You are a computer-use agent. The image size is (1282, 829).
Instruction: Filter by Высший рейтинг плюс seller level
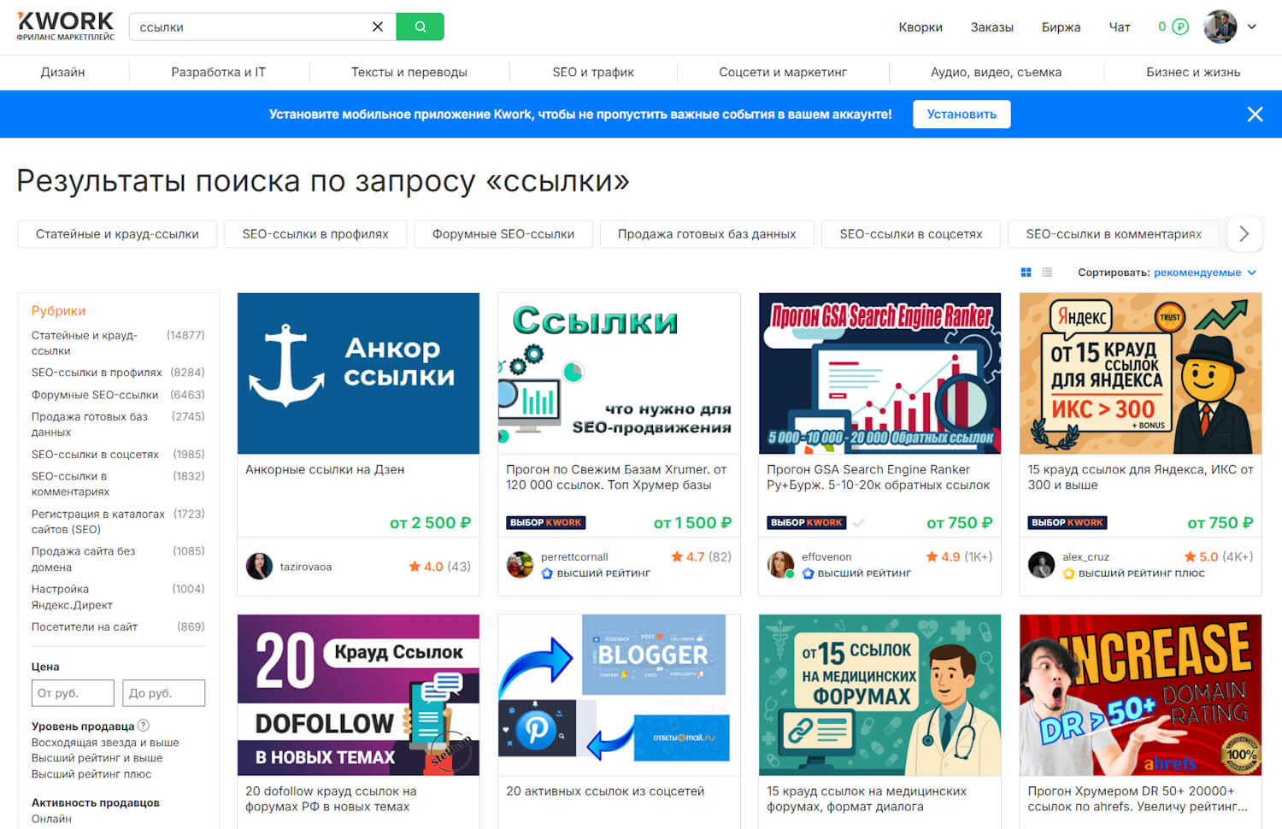91,773
